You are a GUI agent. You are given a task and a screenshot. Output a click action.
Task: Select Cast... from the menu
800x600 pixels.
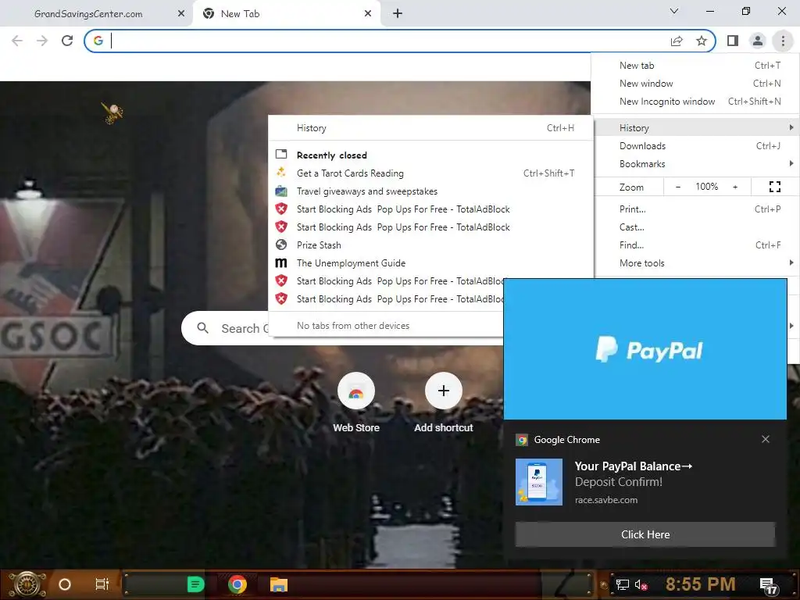point(695,227)
